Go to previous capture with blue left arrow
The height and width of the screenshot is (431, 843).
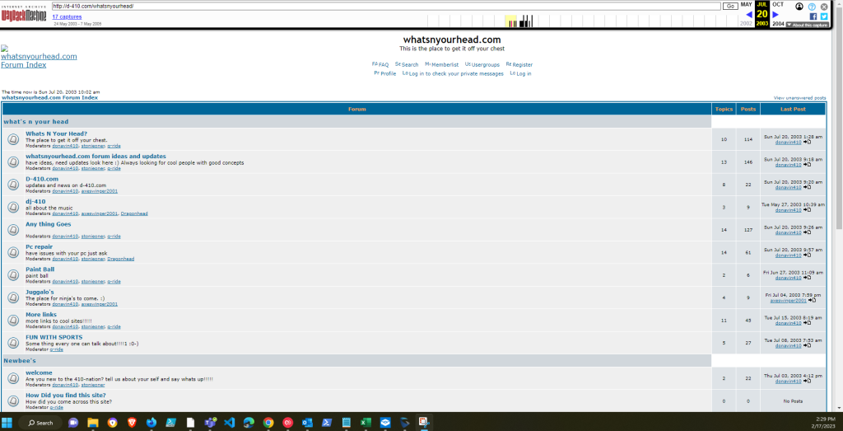point(748,15)
